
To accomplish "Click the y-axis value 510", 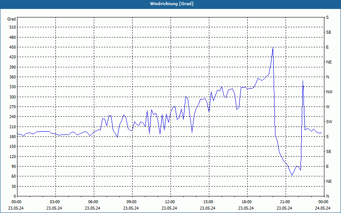I will tap(12, 27).
